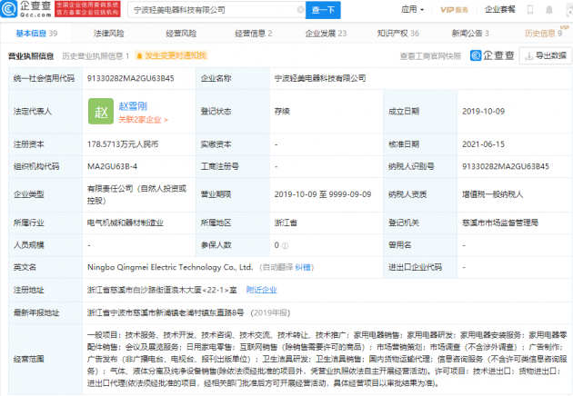Click the info icon beside 参保人数 0

[285, 245]
